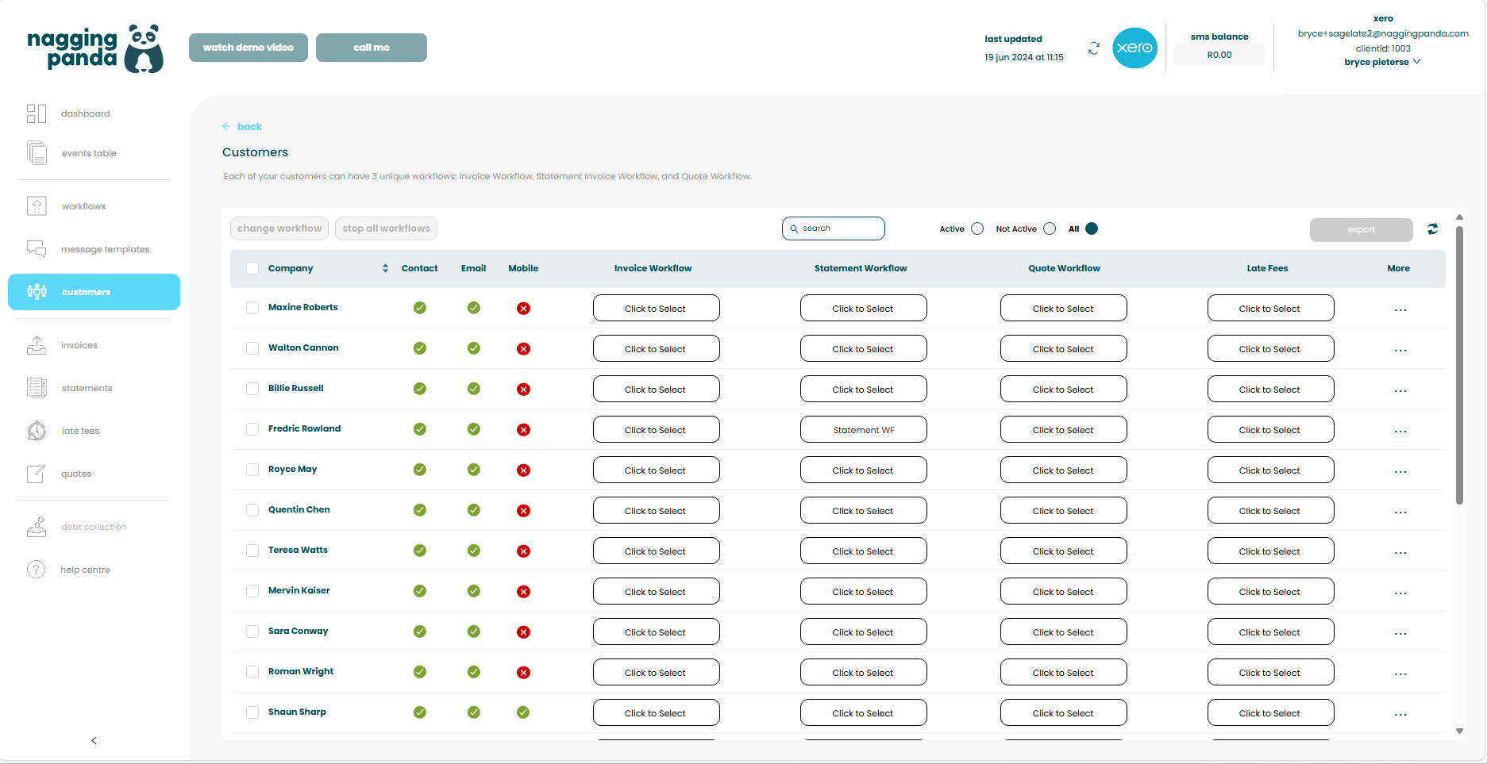Screen dimensions: 1487x764
Task: Click red mobile status for Billie Russell
Action: 523,390
